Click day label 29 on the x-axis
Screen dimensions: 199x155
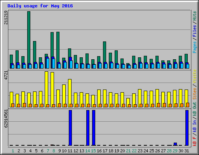tap(175, 151)
